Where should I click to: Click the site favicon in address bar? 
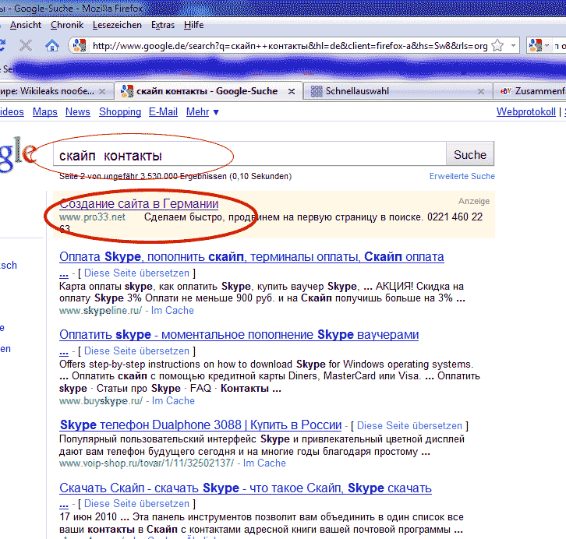coord(80,45)
